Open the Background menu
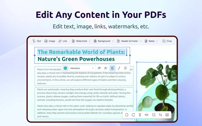The width and height of the screenshot is (202, 126). coord(102,41)
